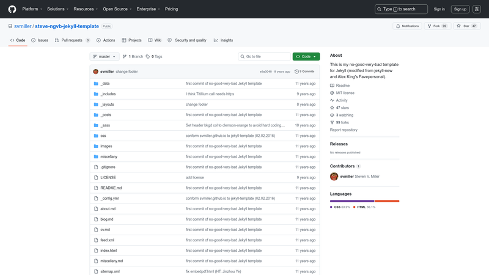Select the _posts folder icon
This screenshot has width=489, height=275.
click(x=96, y=115)
